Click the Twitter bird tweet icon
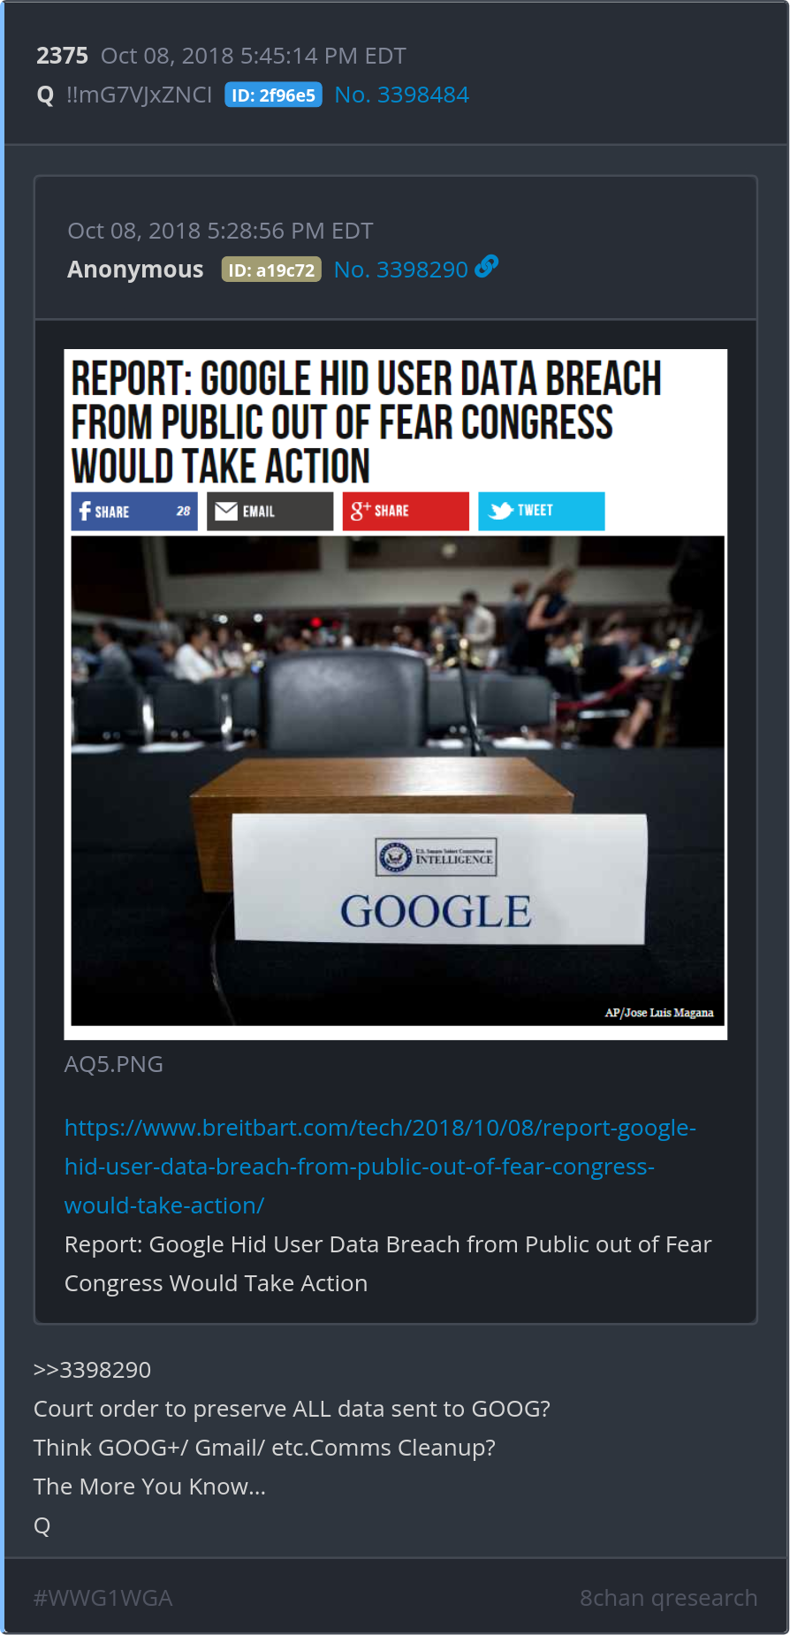The image size is (790, 1635). [501, 511]
